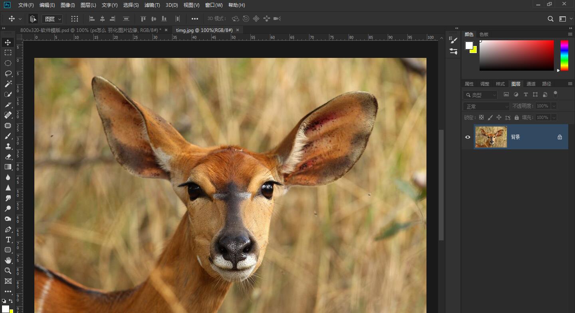Expand the 类型 layer filter dropdown

click(x=480, y=95)
